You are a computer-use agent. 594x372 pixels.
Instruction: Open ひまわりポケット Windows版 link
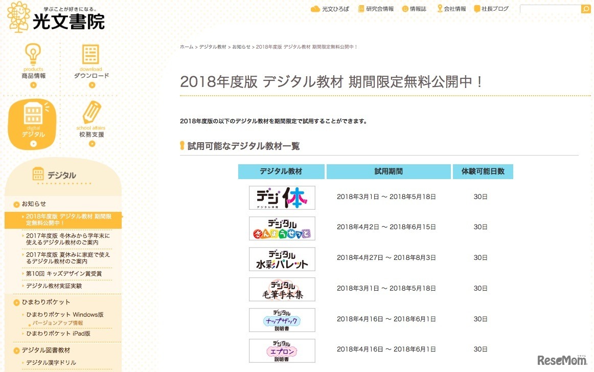point(64,315)
